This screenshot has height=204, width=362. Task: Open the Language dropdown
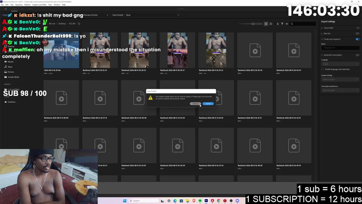[x=340, y=64]
